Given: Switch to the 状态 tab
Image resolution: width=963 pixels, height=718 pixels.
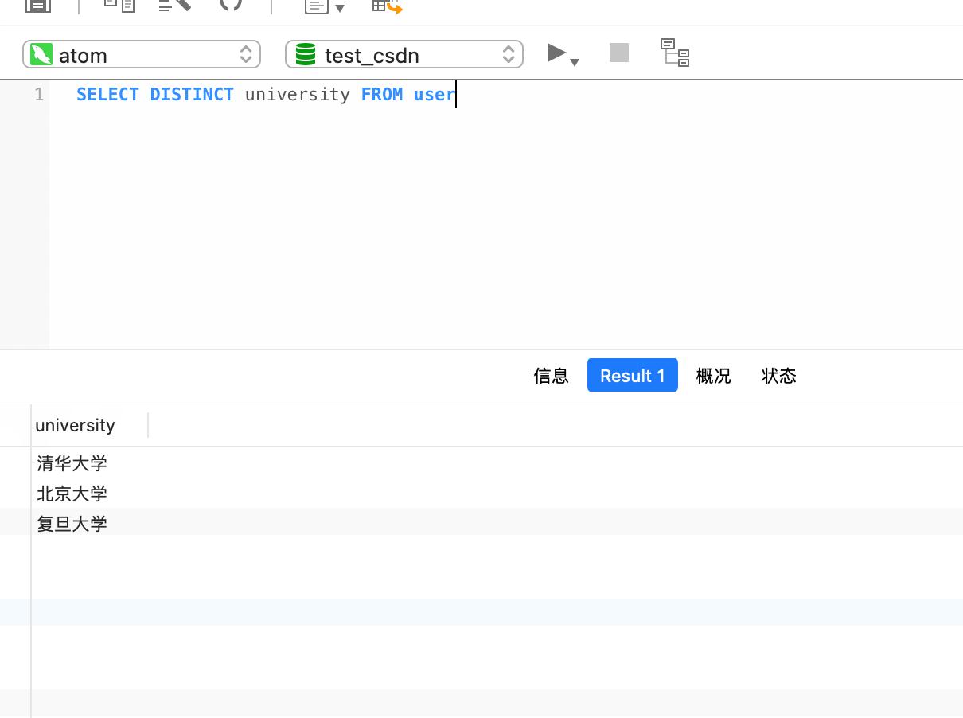Looking at the screenshot, I should point(778,376).
